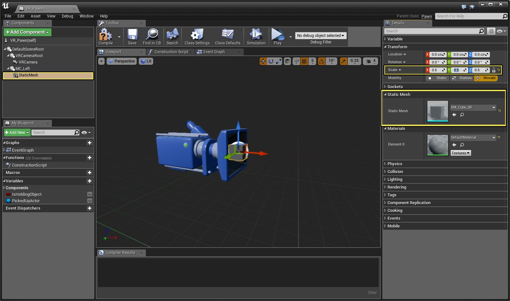Viewport: 510px width, 301px height.
Task: Open the Window menu
Action: point(87,16)
